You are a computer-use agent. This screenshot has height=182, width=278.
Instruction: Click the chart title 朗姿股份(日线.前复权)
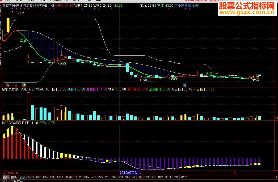pos(18,6)
